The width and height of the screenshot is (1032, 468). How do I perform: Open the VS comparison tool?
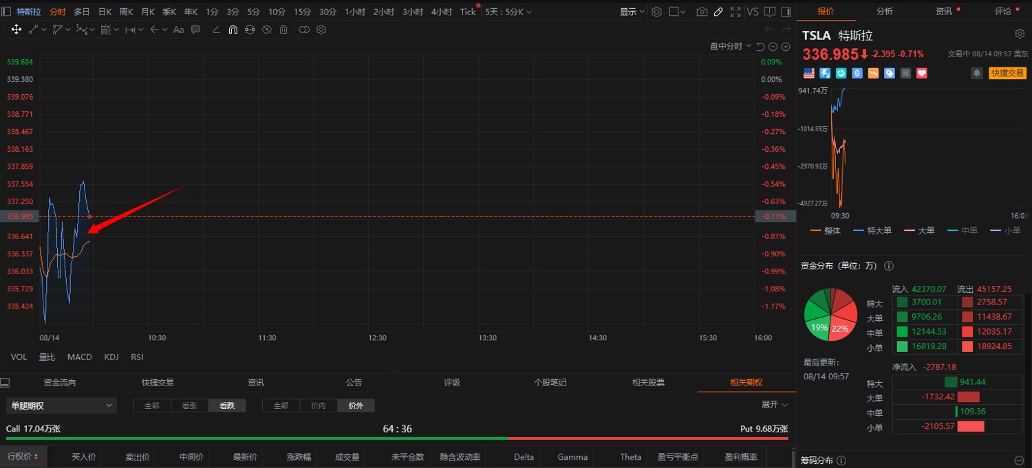[x=753, y=12]
